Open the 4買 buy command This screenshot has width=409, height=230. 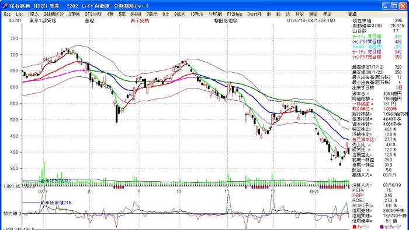[x=110, y=15]
